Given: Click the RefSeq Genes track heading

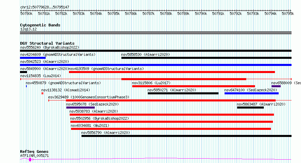Looking at the screenshot, I should click(x=34, y=152).
